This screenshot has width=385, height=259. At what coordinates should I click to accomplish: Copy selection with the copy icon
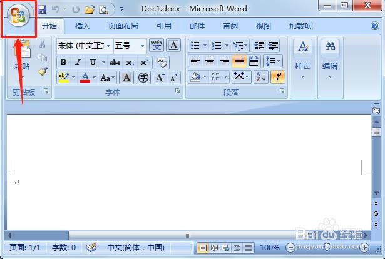click(42, 58)
